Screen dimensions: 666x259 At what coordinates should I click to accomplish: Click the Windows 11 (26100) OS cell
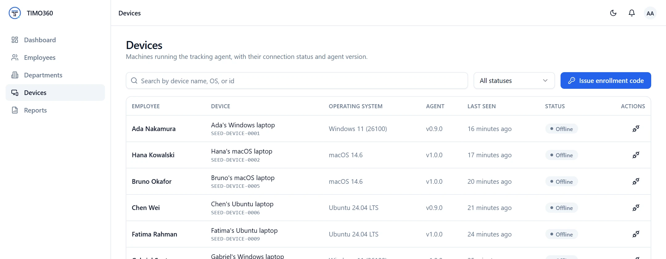coord(358,129)
